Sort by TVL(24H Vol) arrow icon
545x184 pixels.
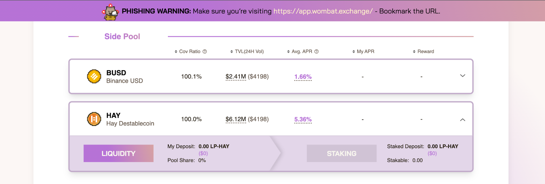[232, 52]
